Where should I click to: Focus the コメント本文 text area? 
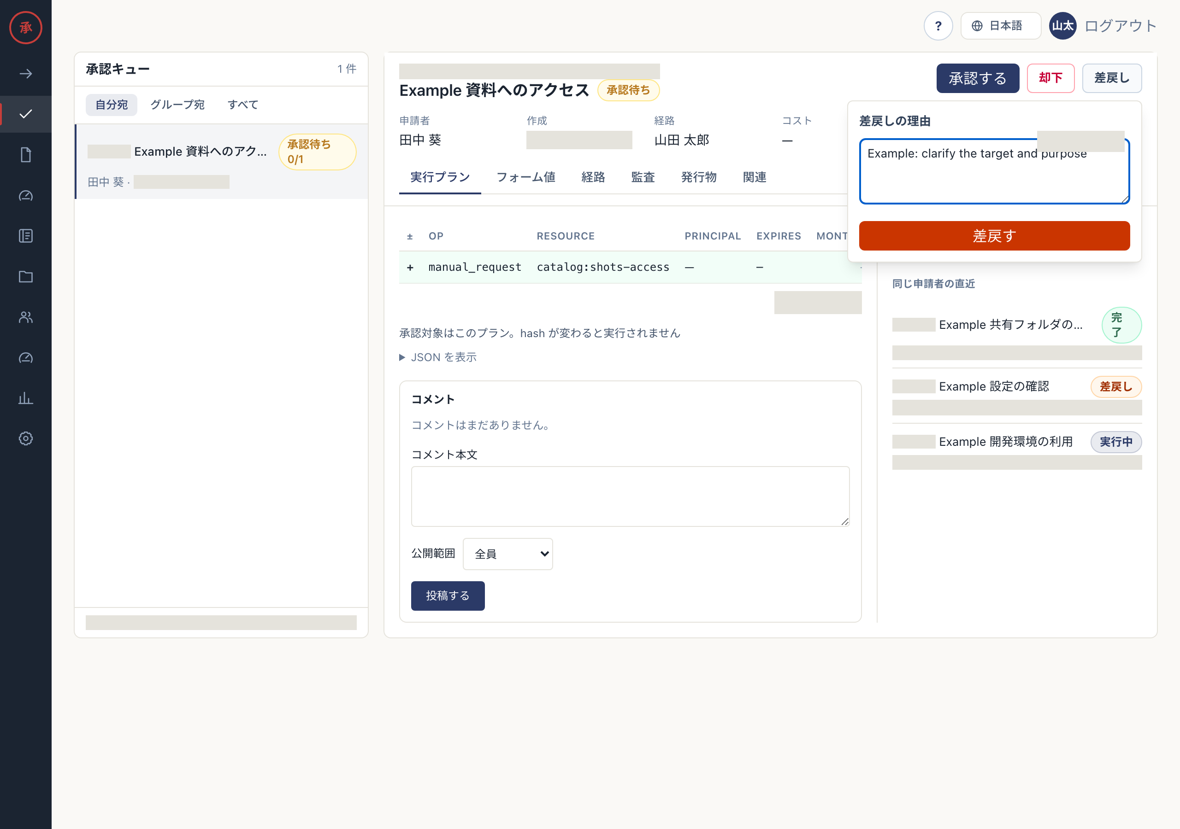tap(630, 496)
